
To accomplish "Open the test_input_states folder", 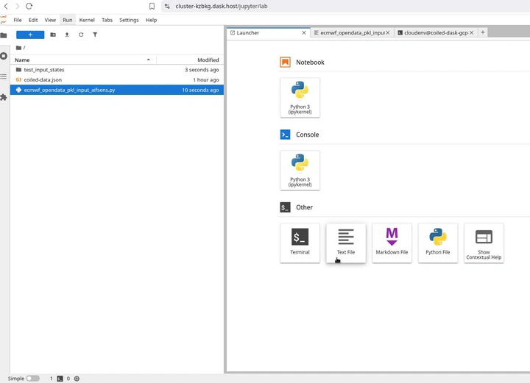I will tap(44, 70).
